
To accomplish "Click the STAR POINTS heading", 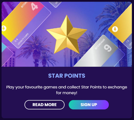I will (x=67, y=76).
